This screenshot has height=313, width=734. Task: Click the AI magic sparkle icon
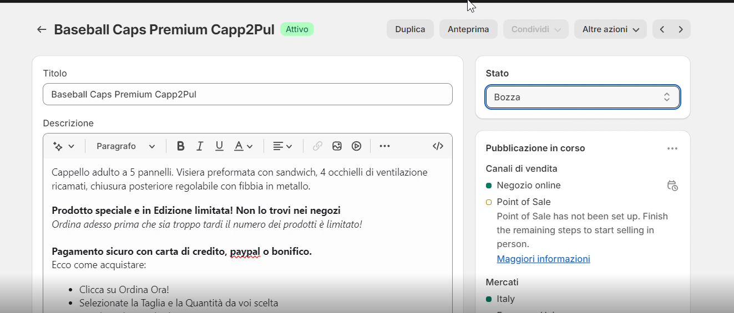click(x=58, y=146)
